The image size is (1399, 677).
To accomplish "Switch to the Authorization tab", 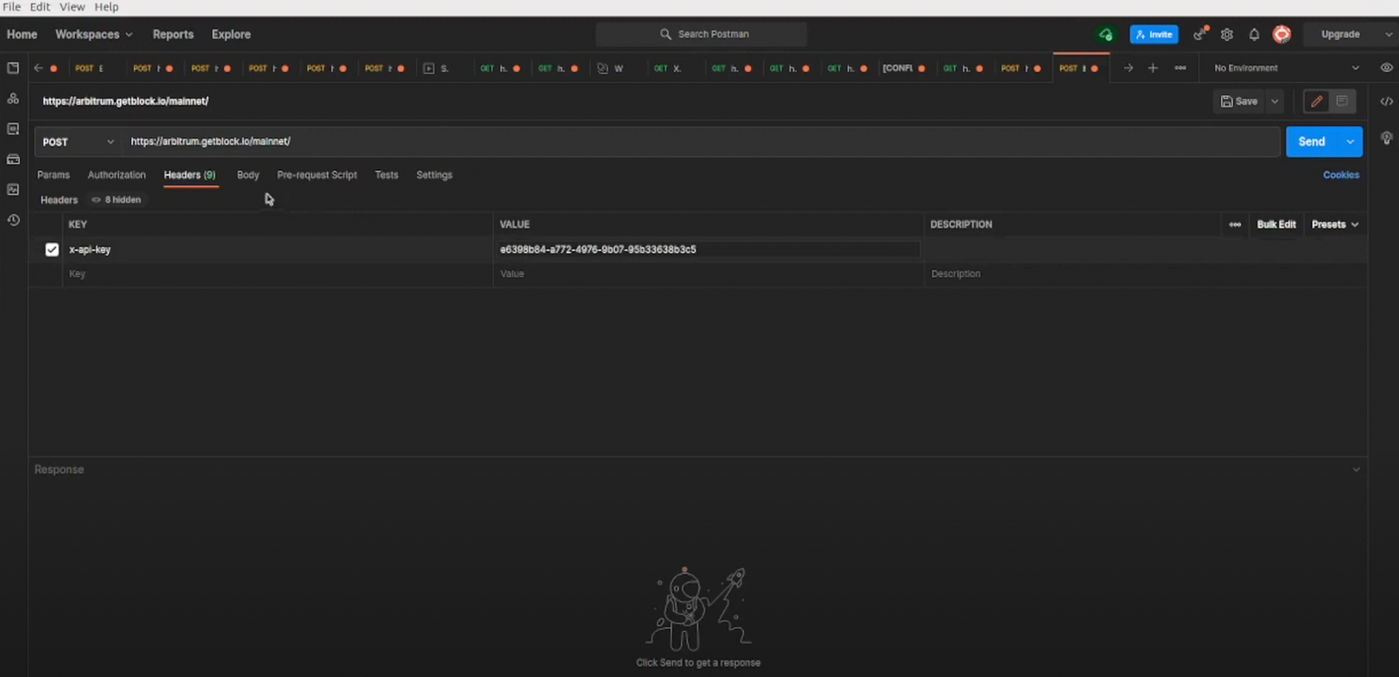I will coord(116,176).
